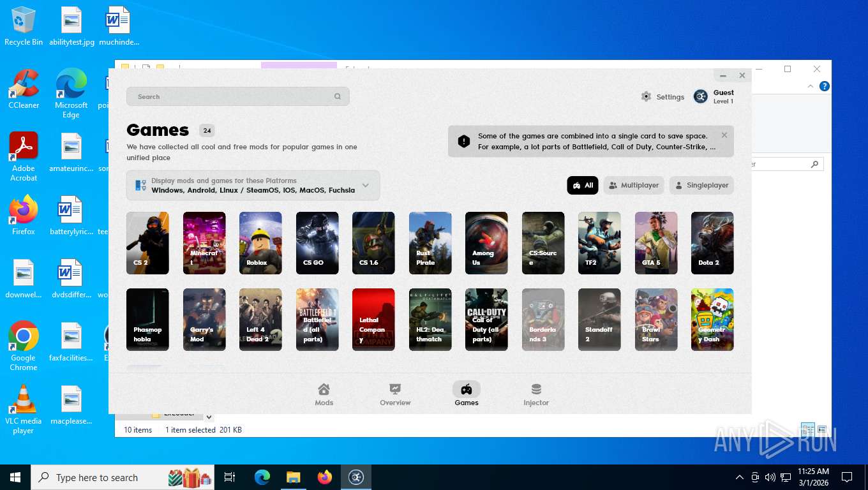Select the Adobe Acrobat desktop shortcut
Screen dimensions: 868x490
[x=24, y=156]
